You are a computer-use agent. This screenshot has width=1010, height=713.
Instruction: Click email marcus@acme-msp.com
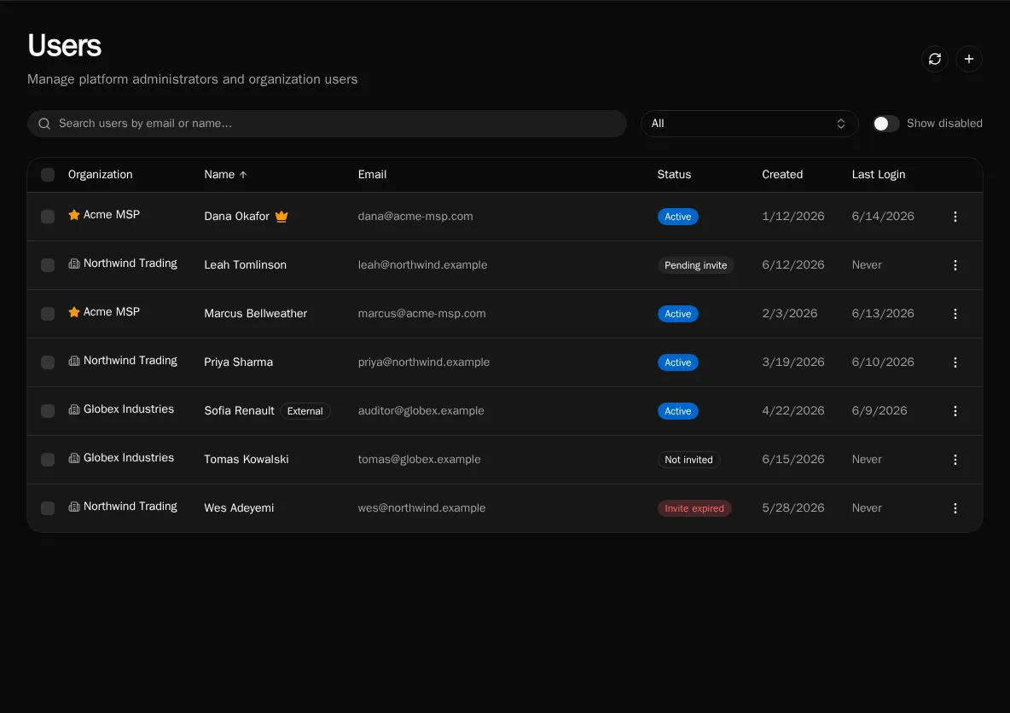(422, 314)
